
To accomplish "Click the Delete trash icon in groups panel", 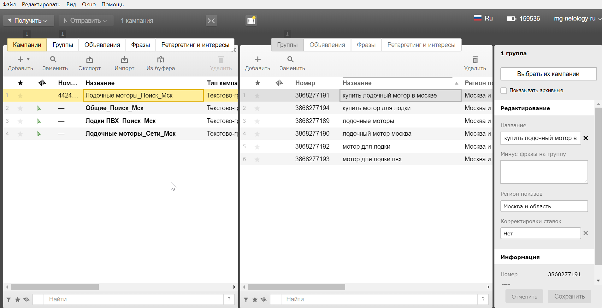I will coord(475,60).
